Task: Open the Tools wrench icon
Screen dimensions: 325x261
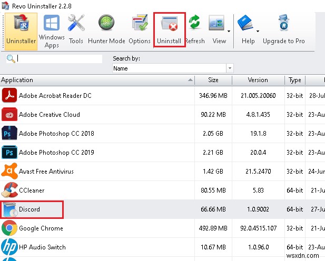Action: [x=76, y=23]
